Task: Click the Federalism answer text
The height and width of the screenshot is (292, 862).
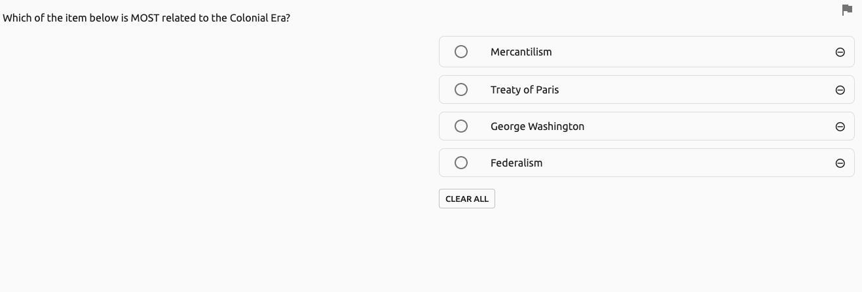Action: 516,163
